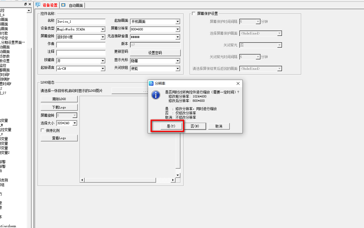The width and height of the screenshot is (364, 228).
Task: Open the 设备类型 MagicWorks SCADA dropdown
Action: pos(103,29)
